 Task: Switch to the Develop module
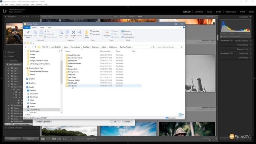coord(199,12)
